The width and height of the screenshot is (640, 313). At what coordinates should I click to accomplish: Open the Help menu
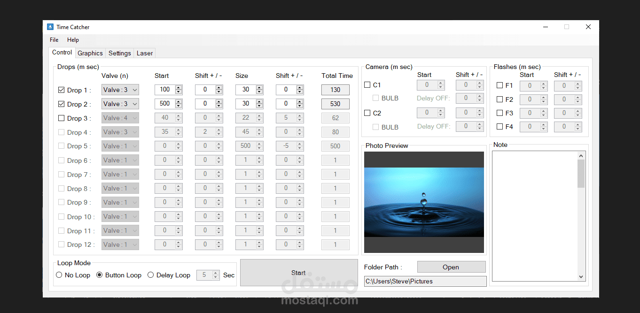pyautogui.click(x=73, y=40)
